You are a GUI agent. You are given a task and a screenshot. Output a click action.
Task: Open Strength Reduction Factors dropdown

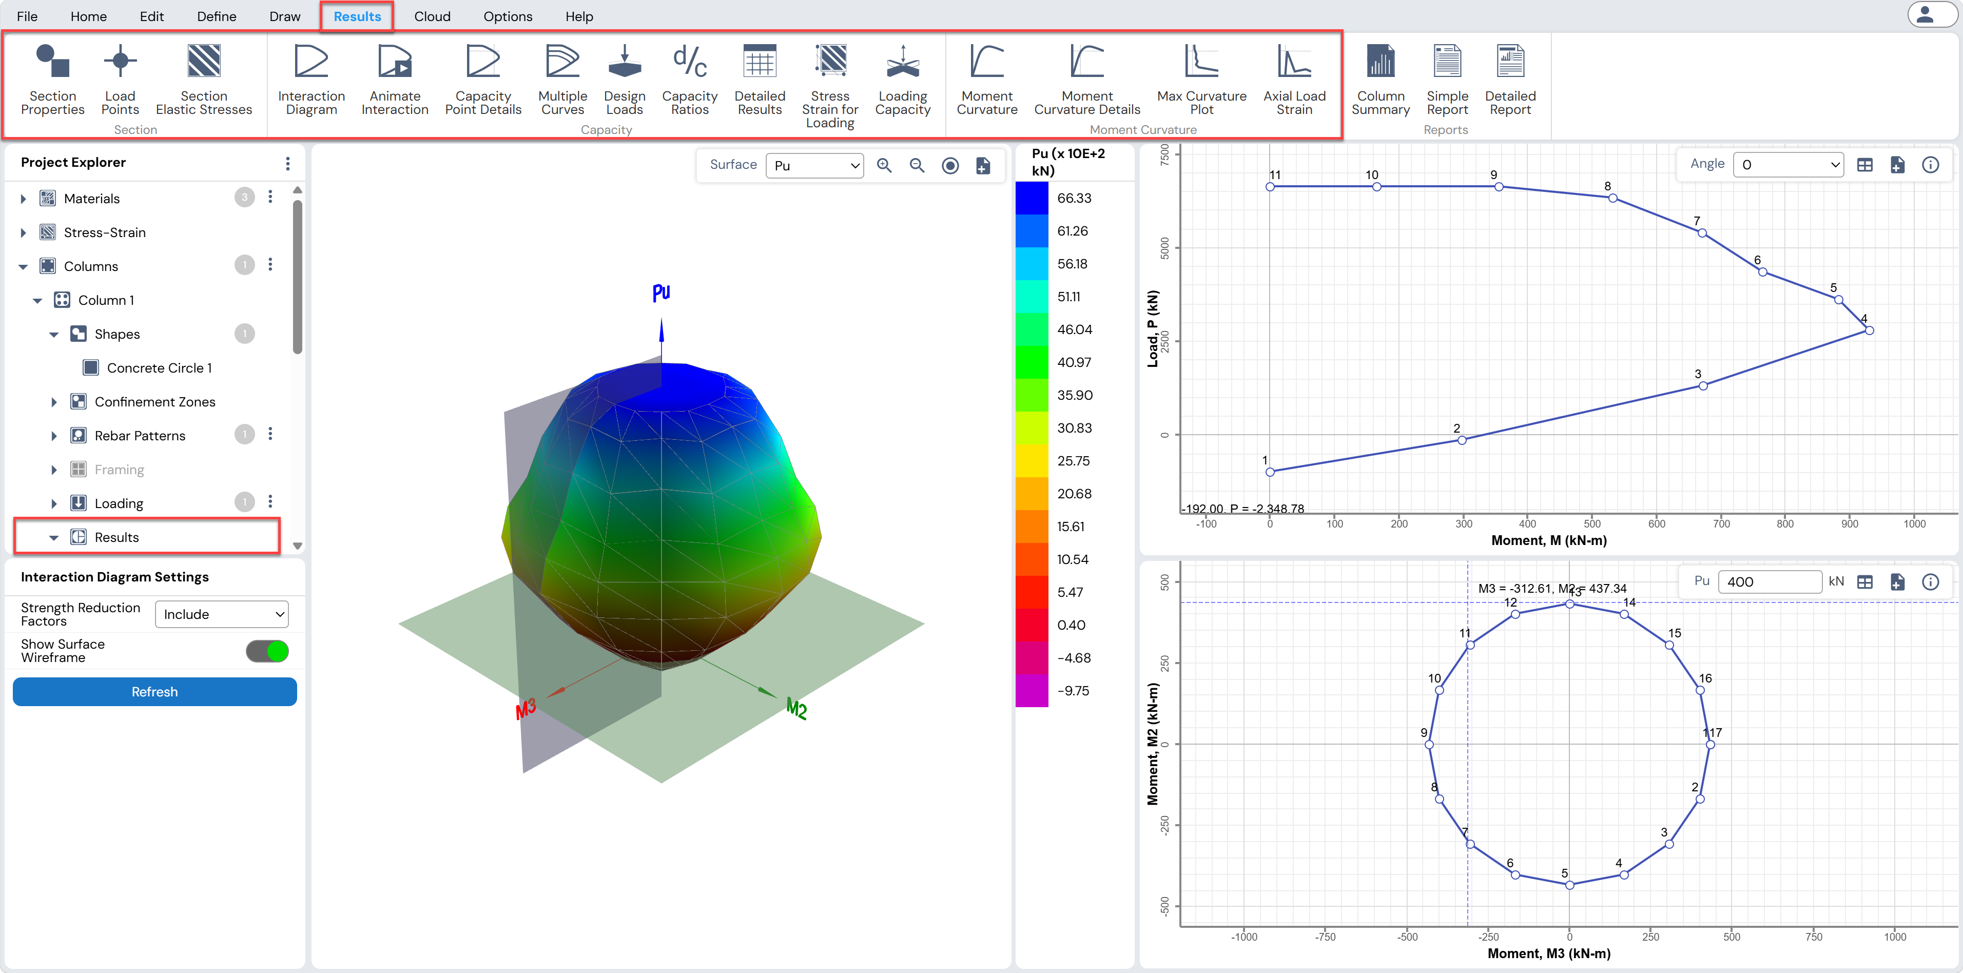tap(221, 614)
